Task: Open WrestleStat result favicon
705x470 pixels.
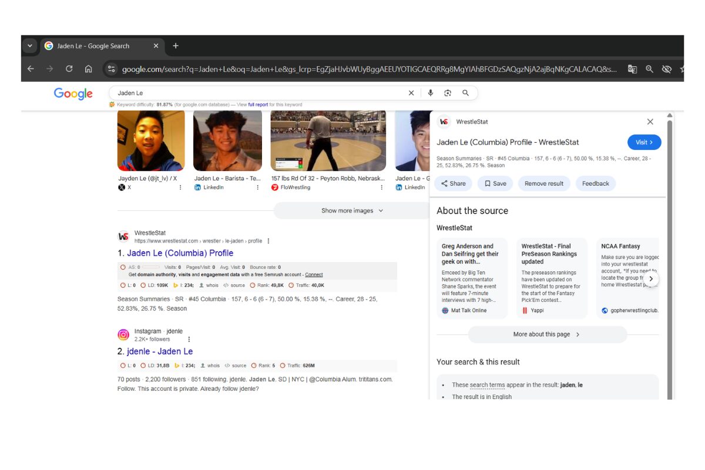Action: click(123, 237)
